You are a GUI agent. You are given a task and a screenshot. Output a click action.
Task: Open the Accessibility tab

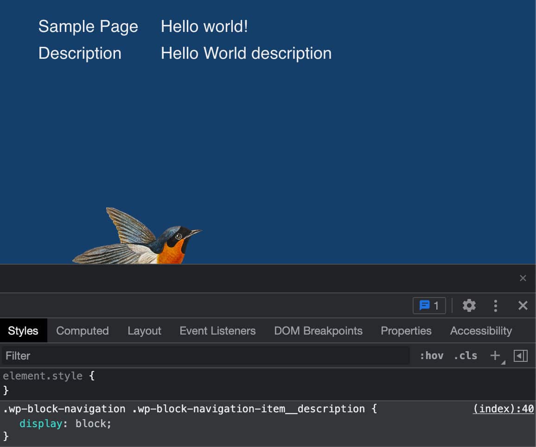481,330
